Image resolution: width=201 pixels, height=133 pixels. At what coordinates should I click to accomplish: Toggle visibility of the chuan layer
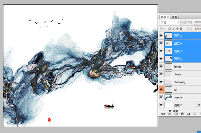click(161, 74)
